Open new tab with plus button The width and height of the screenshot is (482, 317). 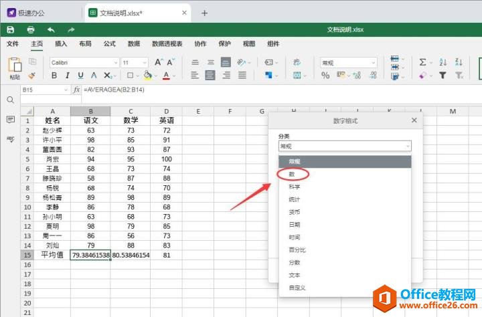[x=204, y=13]
